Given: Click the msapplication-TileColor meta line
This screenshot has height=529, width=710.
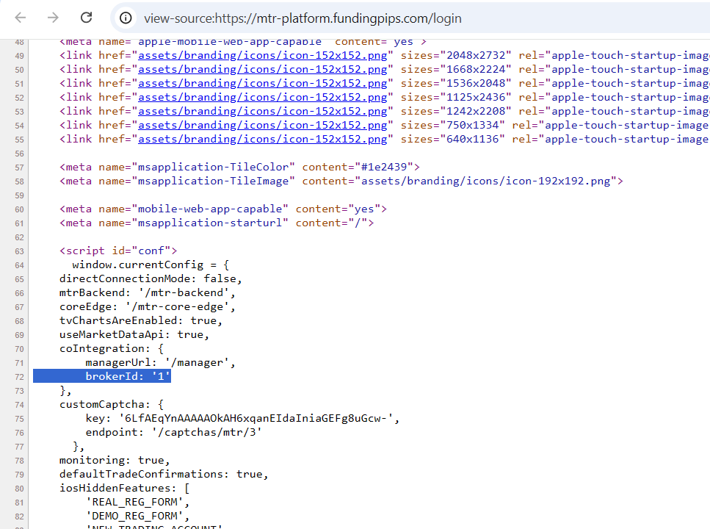Looking at the screenshot, I should (x=239, y=168).
